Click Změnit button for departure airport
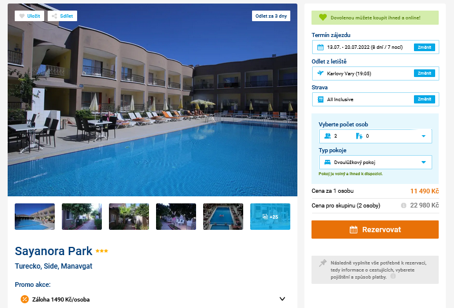454x308 pixels. (425, 73)
